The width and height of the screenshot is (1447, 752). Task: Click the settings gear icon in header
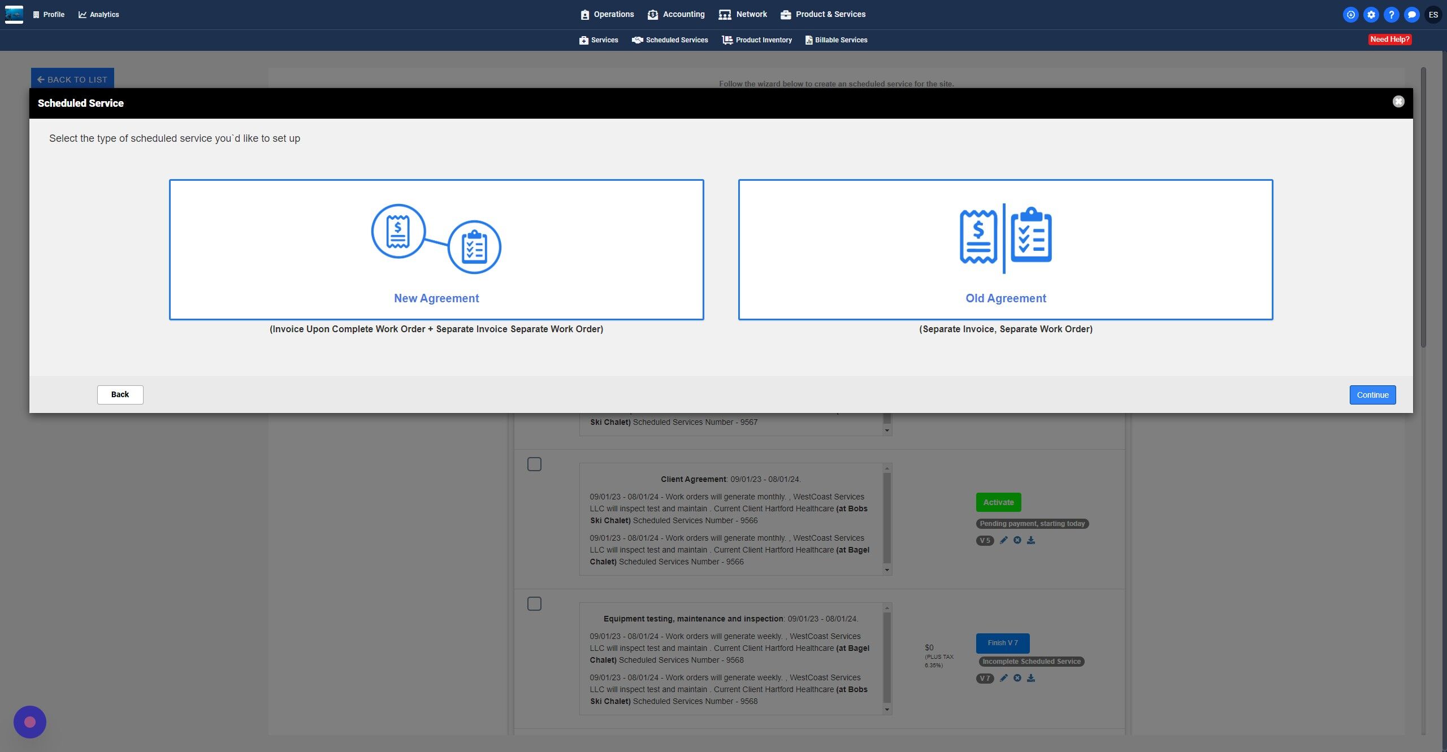(1371, 15)
